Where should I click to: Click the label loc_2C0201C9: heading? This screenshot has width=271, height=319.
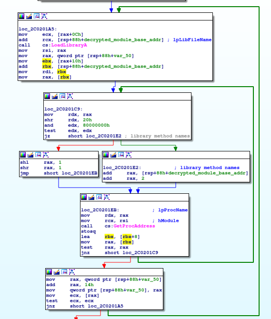pyautogui.click(x=63, y=109)
